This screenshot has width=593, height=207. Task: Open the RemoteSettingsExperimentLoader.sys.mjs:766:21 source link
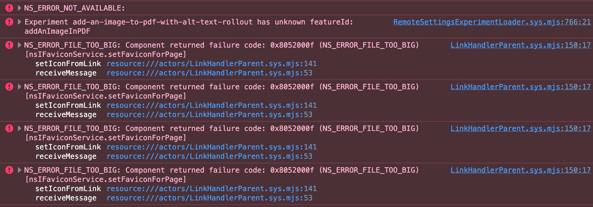point(492,22)
